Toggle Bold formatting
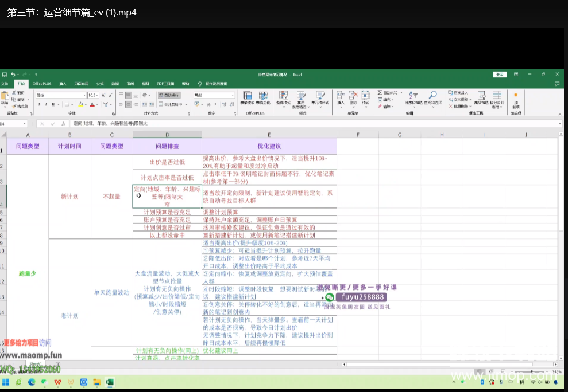Viewport: 568px width, 392px height. (x=38, y=104)
